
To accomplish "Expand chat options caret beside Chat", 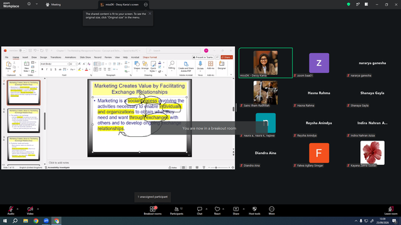I will [206, 209].
